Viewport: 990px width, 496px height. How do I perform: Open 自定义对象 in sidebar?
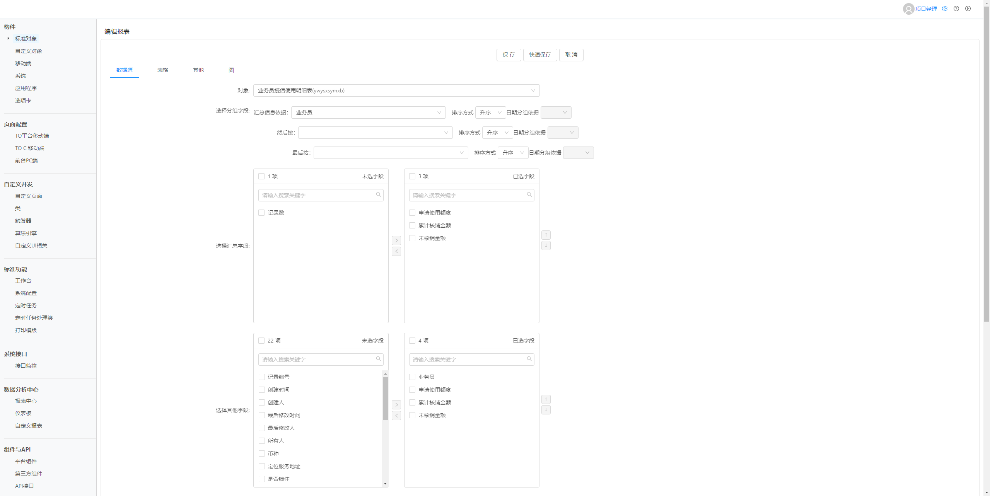coord(29,51)
